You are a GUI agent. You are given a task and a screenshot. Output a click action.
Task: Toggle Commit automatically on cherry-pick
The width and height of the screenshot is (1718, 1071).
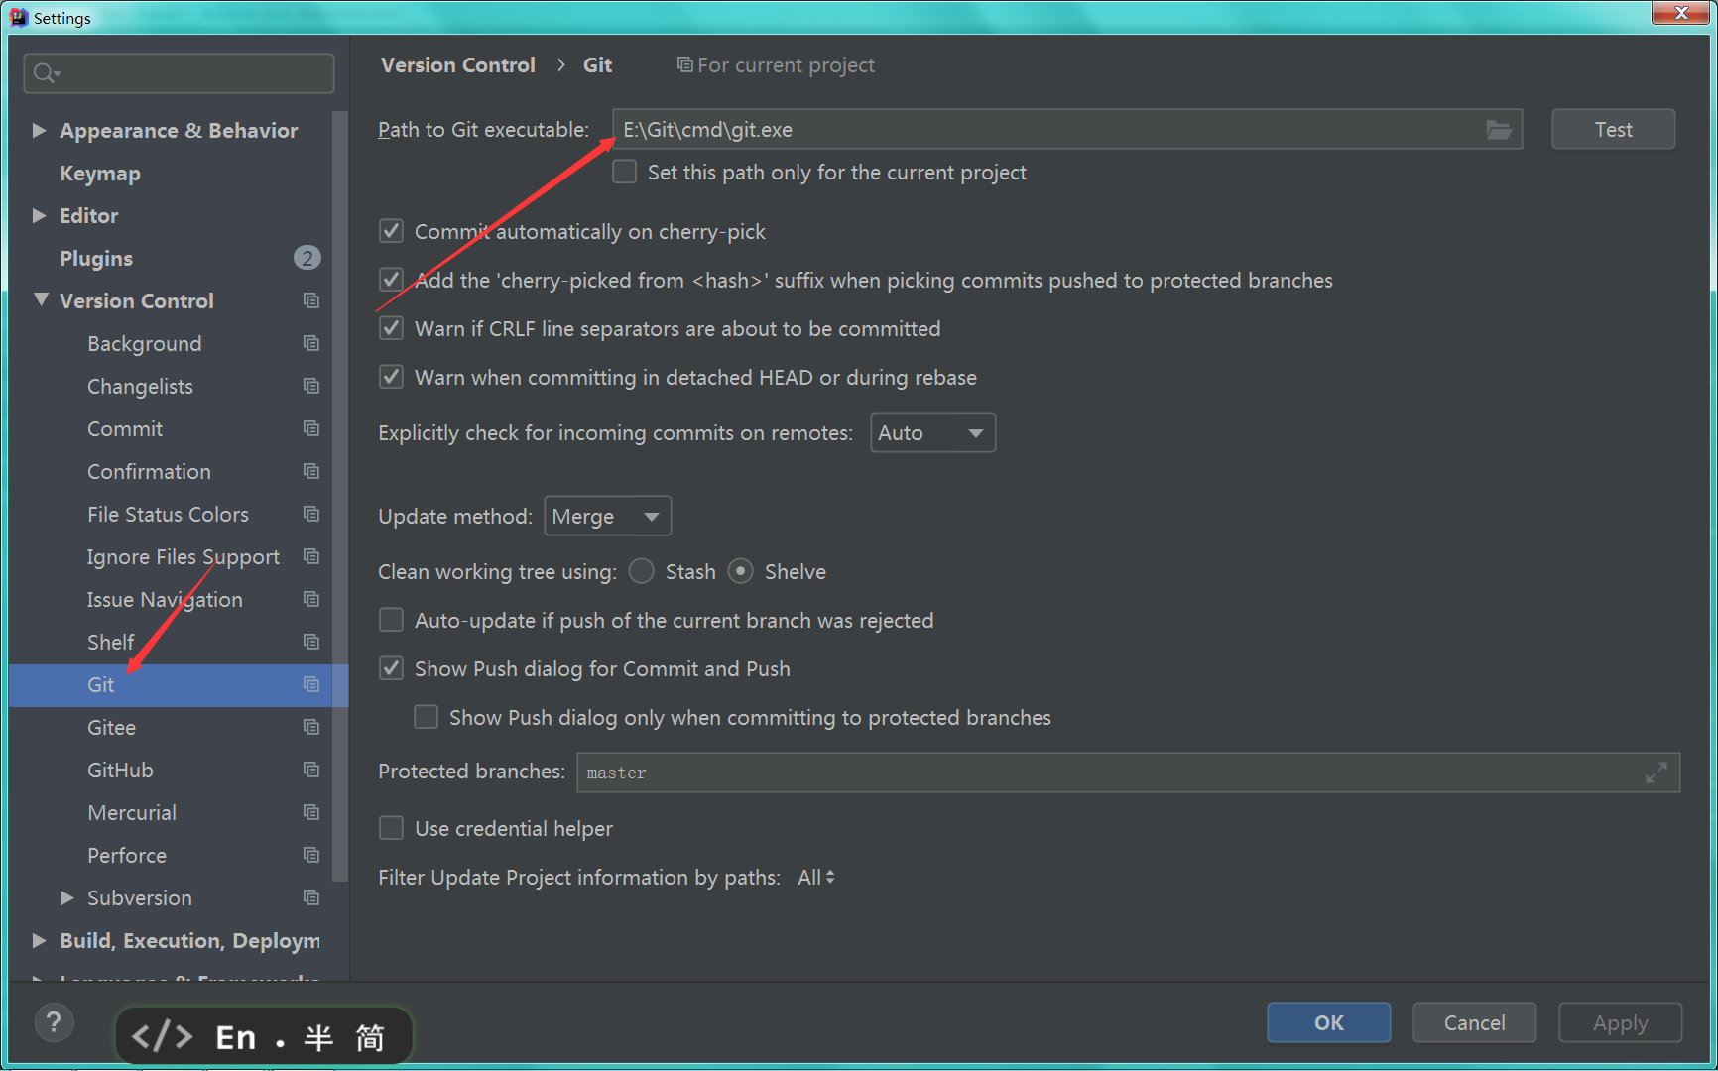pos(392,231)
